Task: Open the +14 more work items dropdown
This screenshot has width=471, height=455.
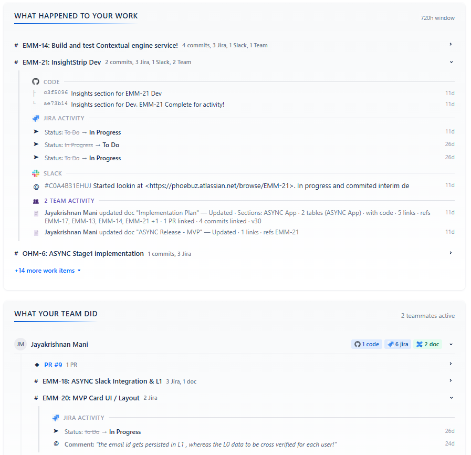Action: coord(48,270)
